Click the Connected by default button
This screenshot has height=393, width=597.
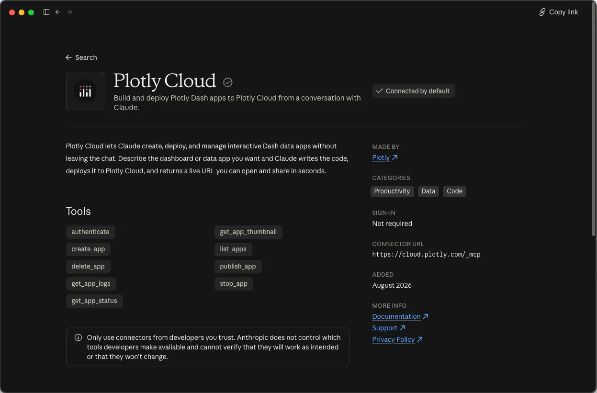pos(414,91)
